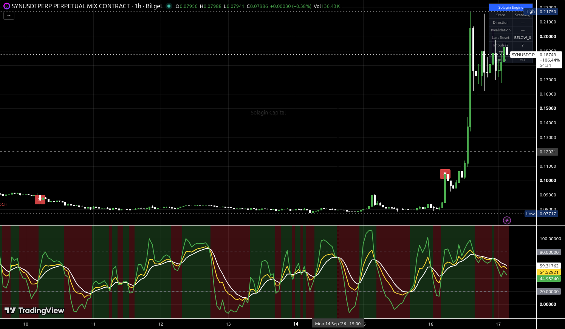Click the SYN coin logo icon beside the symbol title

(6, 6)
